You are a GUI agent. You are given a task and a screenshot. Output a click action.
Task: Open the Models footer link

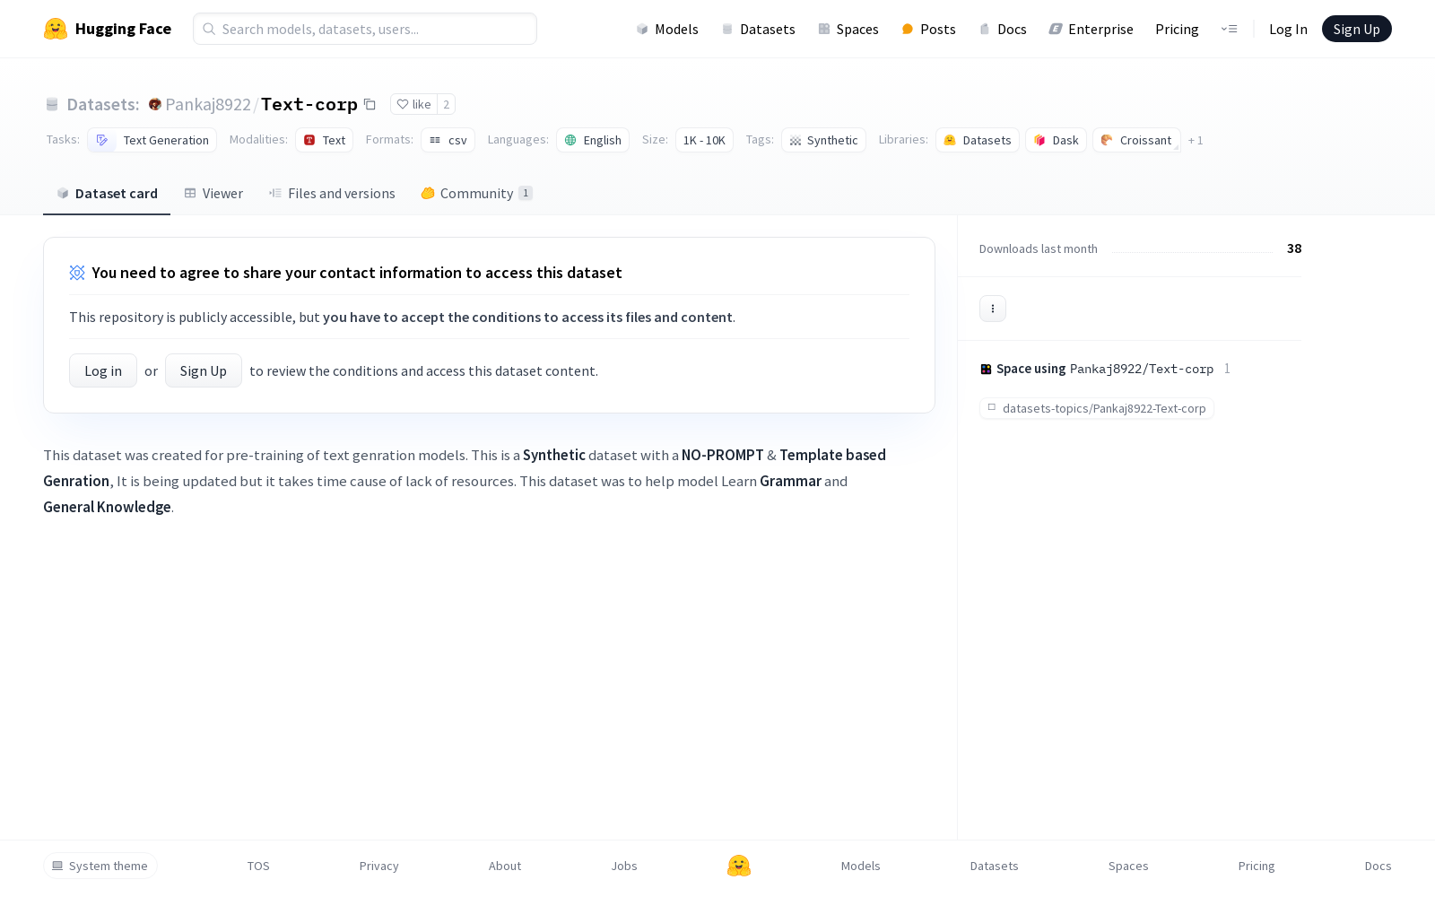(861, 866)
